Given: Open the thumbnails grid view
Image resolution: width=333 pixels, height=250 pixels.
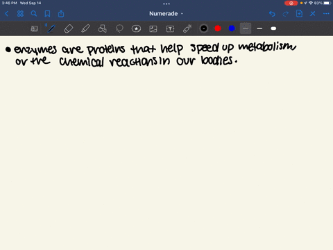Looking at the screenshot, I should [20, 14].
